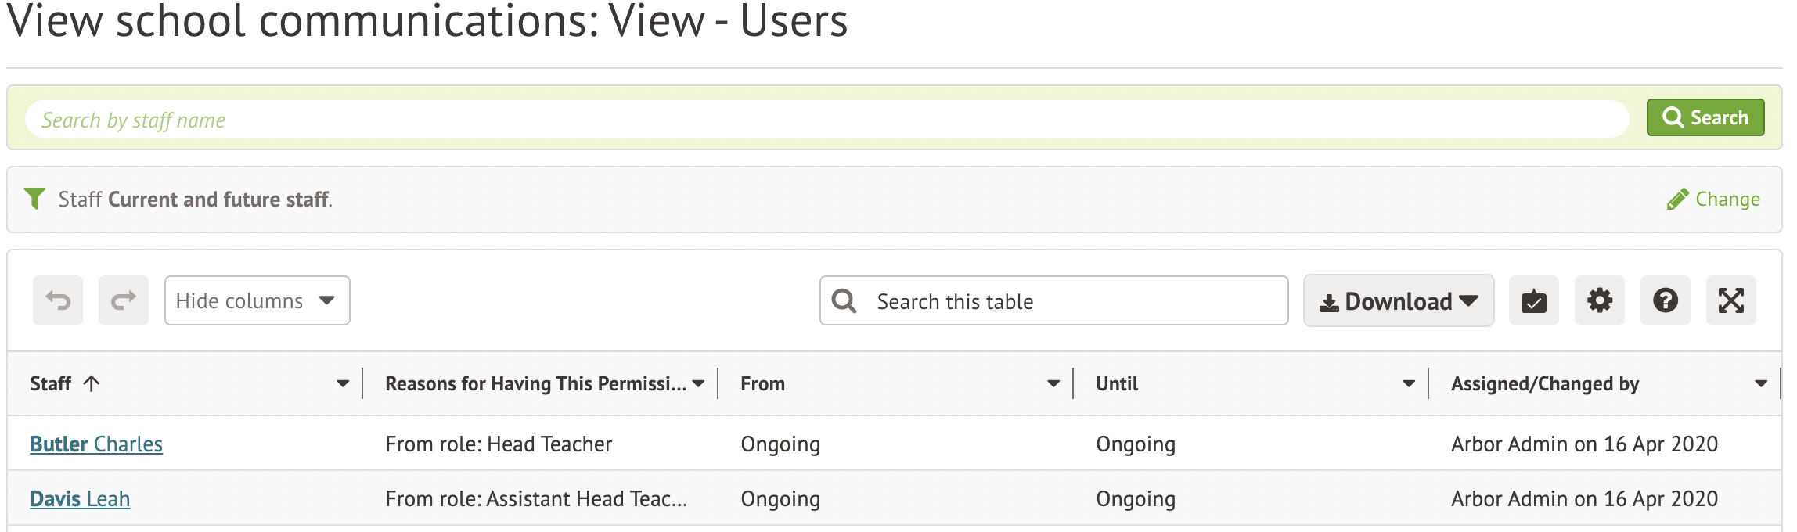Open Davis Leah staff profile link
The image size is (1797, 532).
[x=80, y=499]
